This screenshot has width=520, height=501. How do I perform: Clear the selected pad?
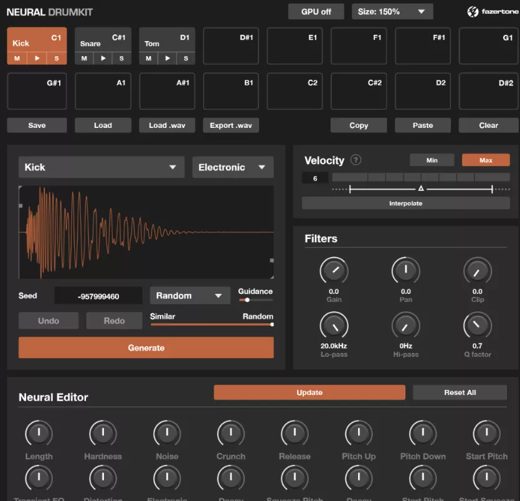[488, 125]
